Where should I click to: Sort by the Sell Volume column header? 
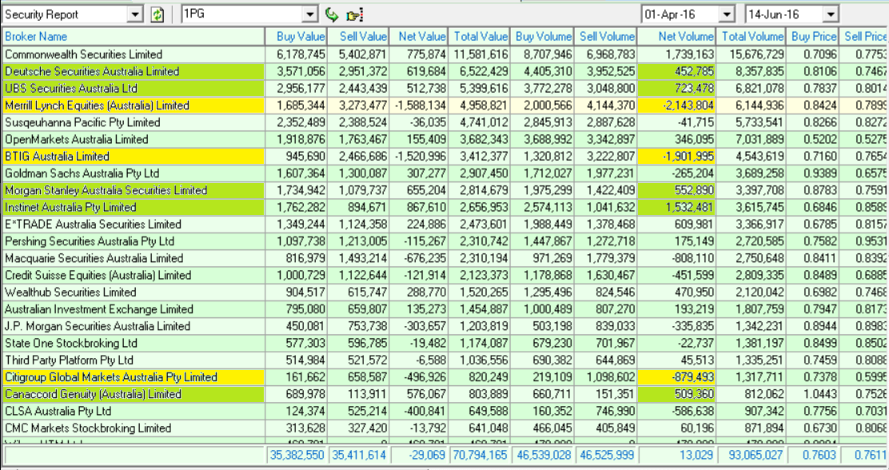[x=605, y=37]
